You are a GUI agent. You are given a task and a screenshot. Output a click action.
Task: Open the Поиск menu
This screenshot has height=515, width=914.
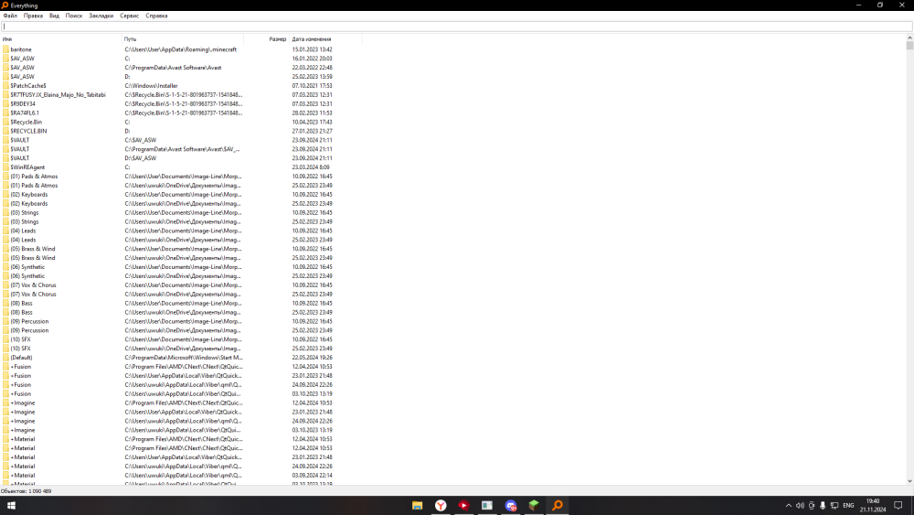pos(74,16)
